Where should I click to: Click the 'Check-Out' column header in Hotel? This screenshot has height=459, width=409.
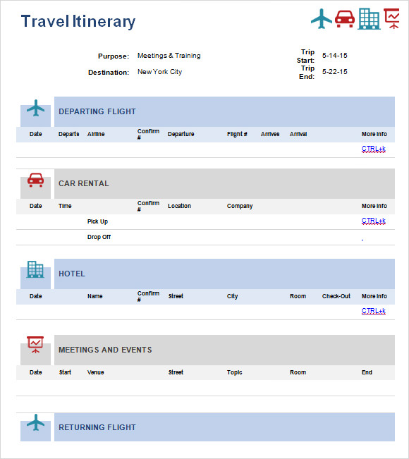click(336, 296)
